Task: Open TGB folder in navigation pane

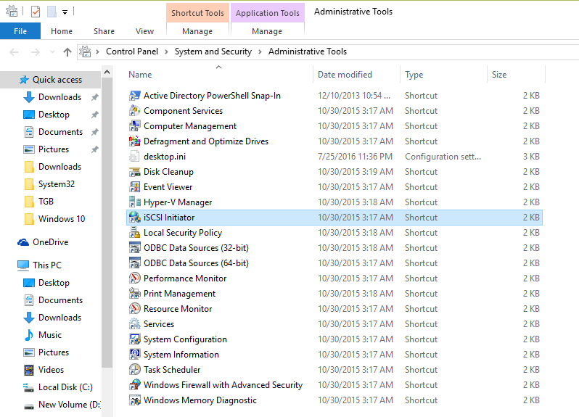Action: point(46,201)
